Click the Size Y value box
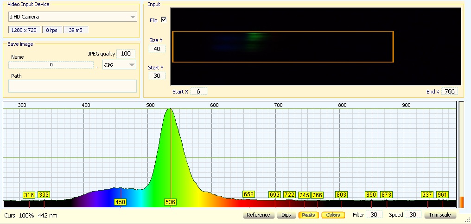 [157, 49]
